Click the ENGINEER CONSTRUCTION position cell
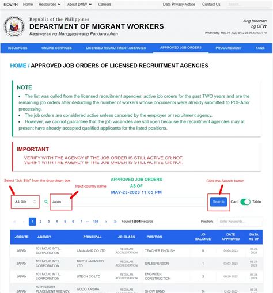The image size is (273, 293). point(158,276)
